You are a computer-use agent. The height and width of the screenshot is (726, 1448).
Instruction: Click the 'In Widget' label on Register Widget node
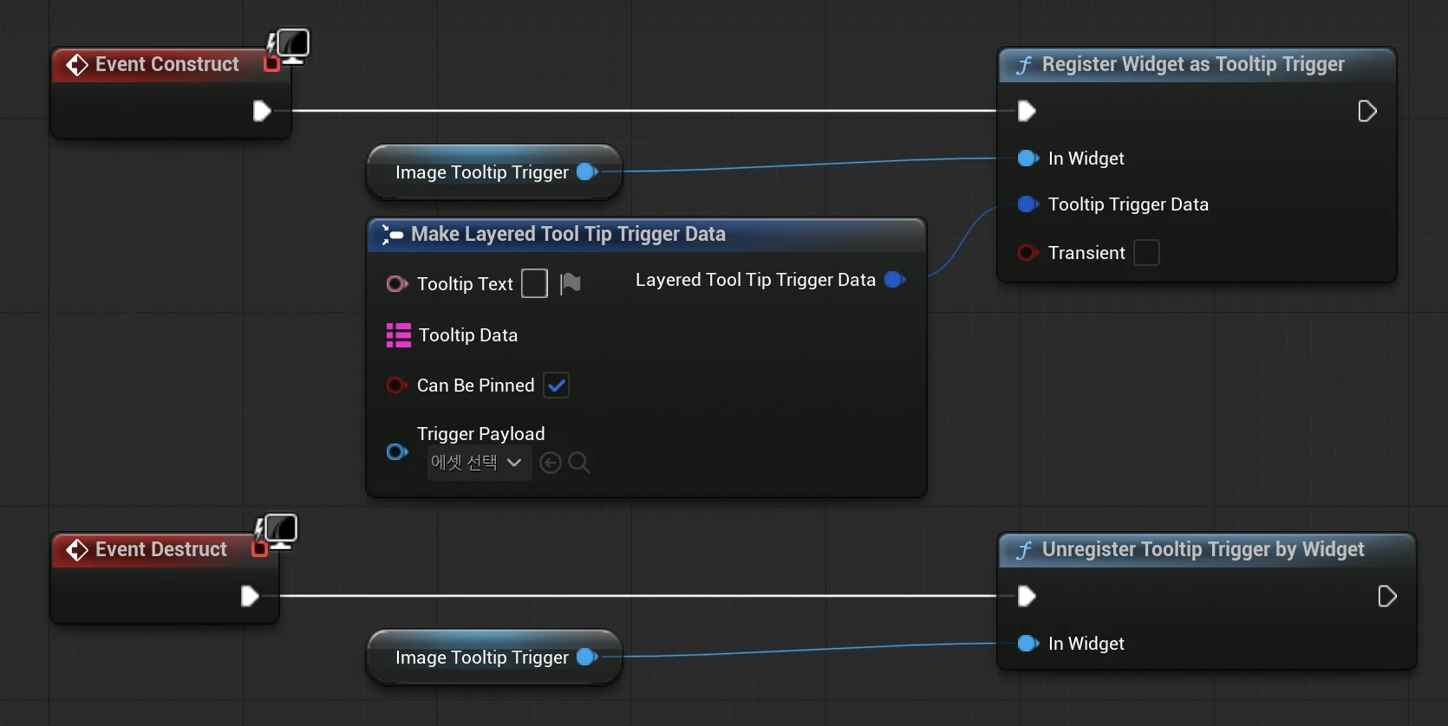(x=1086, y=159)
